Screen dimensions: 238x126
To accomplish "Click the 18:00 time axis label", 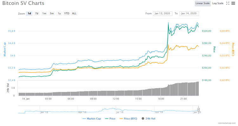I will [x=161, y=99].
